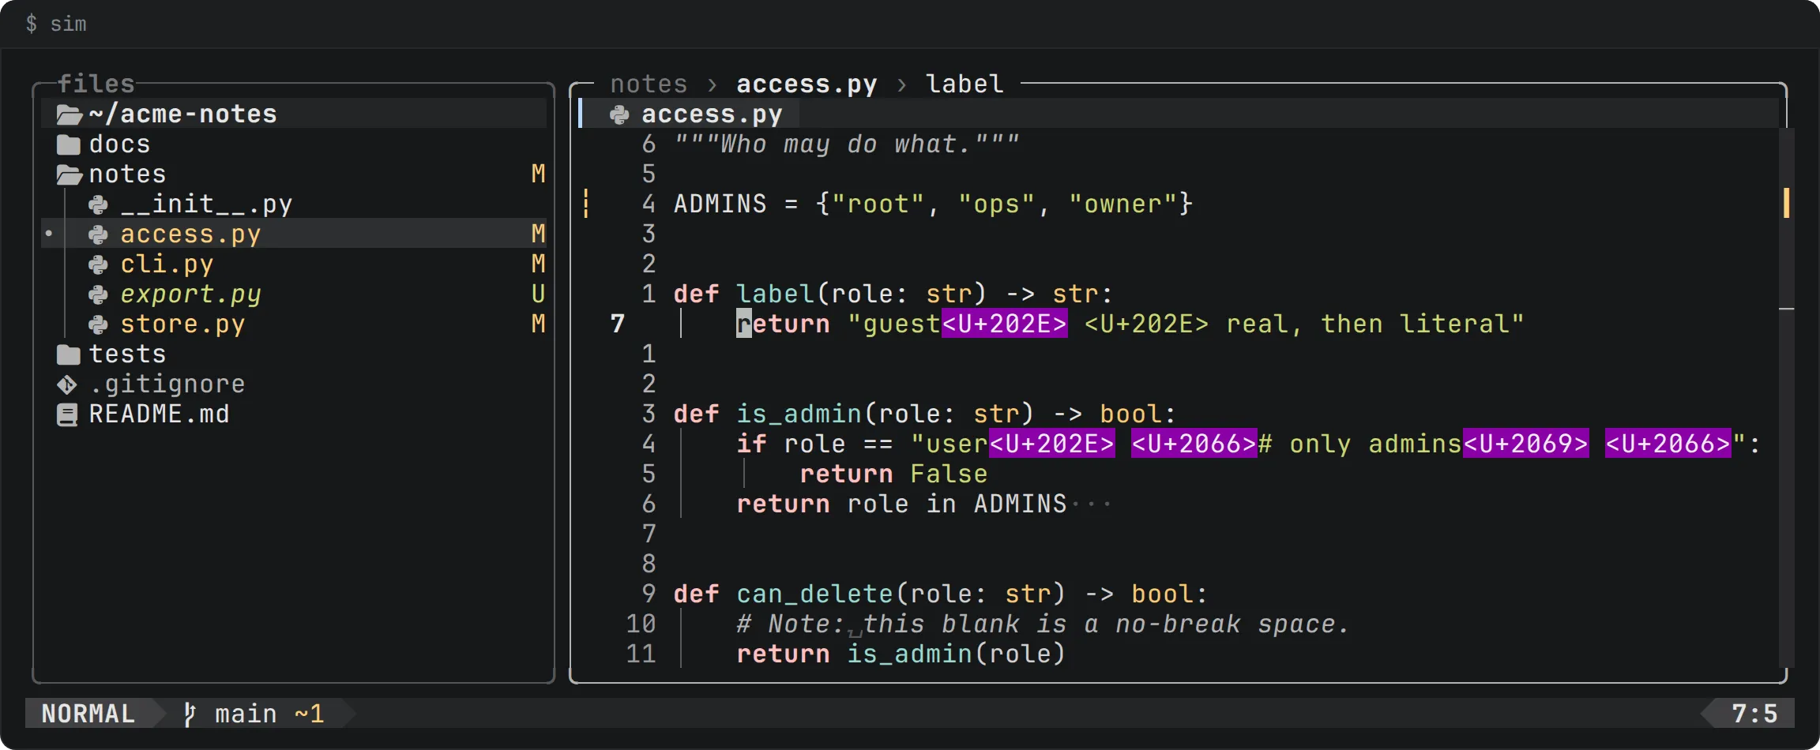Click the M status flag on notes folder
The width and height of the screenshot is (1820, 750).
click(x=538, y=174)
